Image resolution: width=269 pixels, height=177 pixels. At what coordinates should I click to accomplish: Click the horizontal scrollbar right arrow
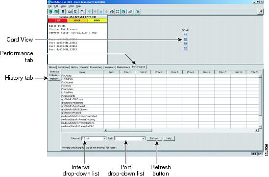(x=257, y=130)
